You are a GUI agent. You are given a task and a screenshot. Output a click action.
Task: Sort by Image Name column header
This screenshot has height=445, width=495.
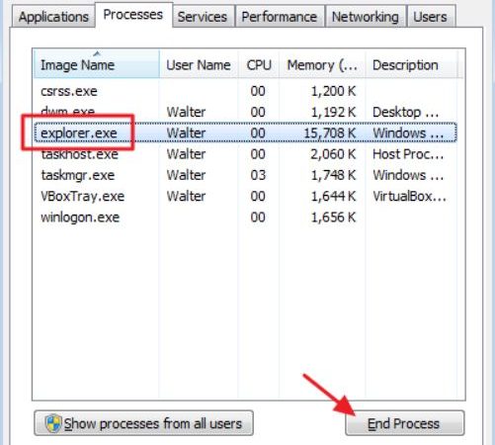click(x=97, y=65)
